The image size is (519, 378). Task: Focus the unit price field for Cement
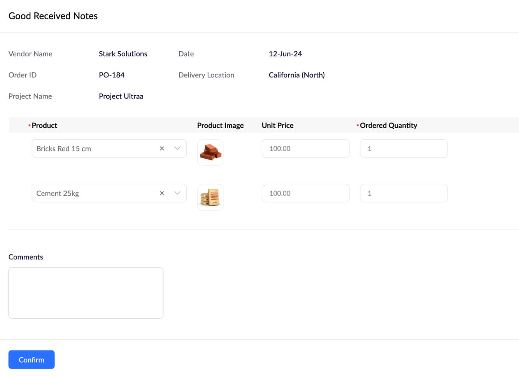pyautogui.click(x=305, y=193)
